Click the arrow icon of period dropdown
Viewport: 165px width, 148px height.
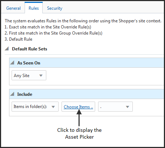(127, 107)
